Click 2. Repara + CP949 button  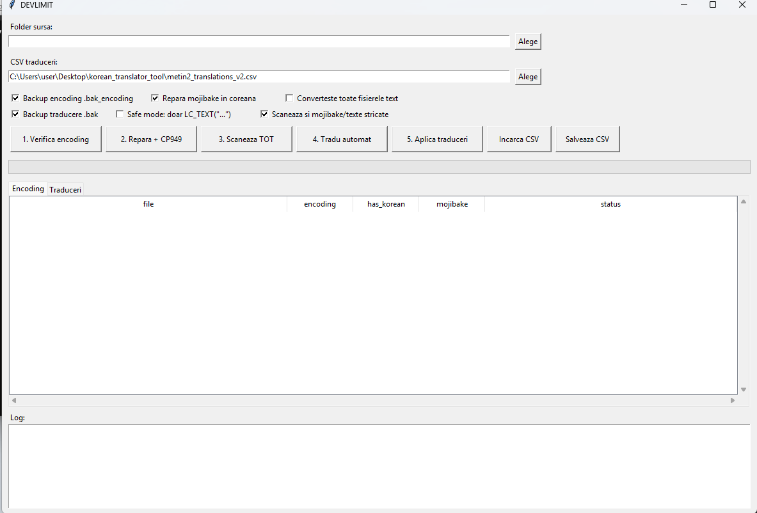[151, 139]
